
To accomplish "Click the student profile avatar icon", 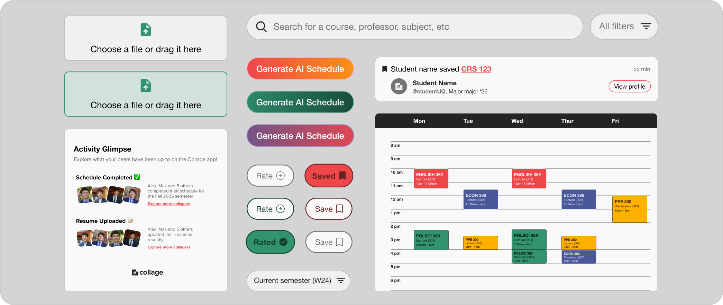I will [399, 87].
